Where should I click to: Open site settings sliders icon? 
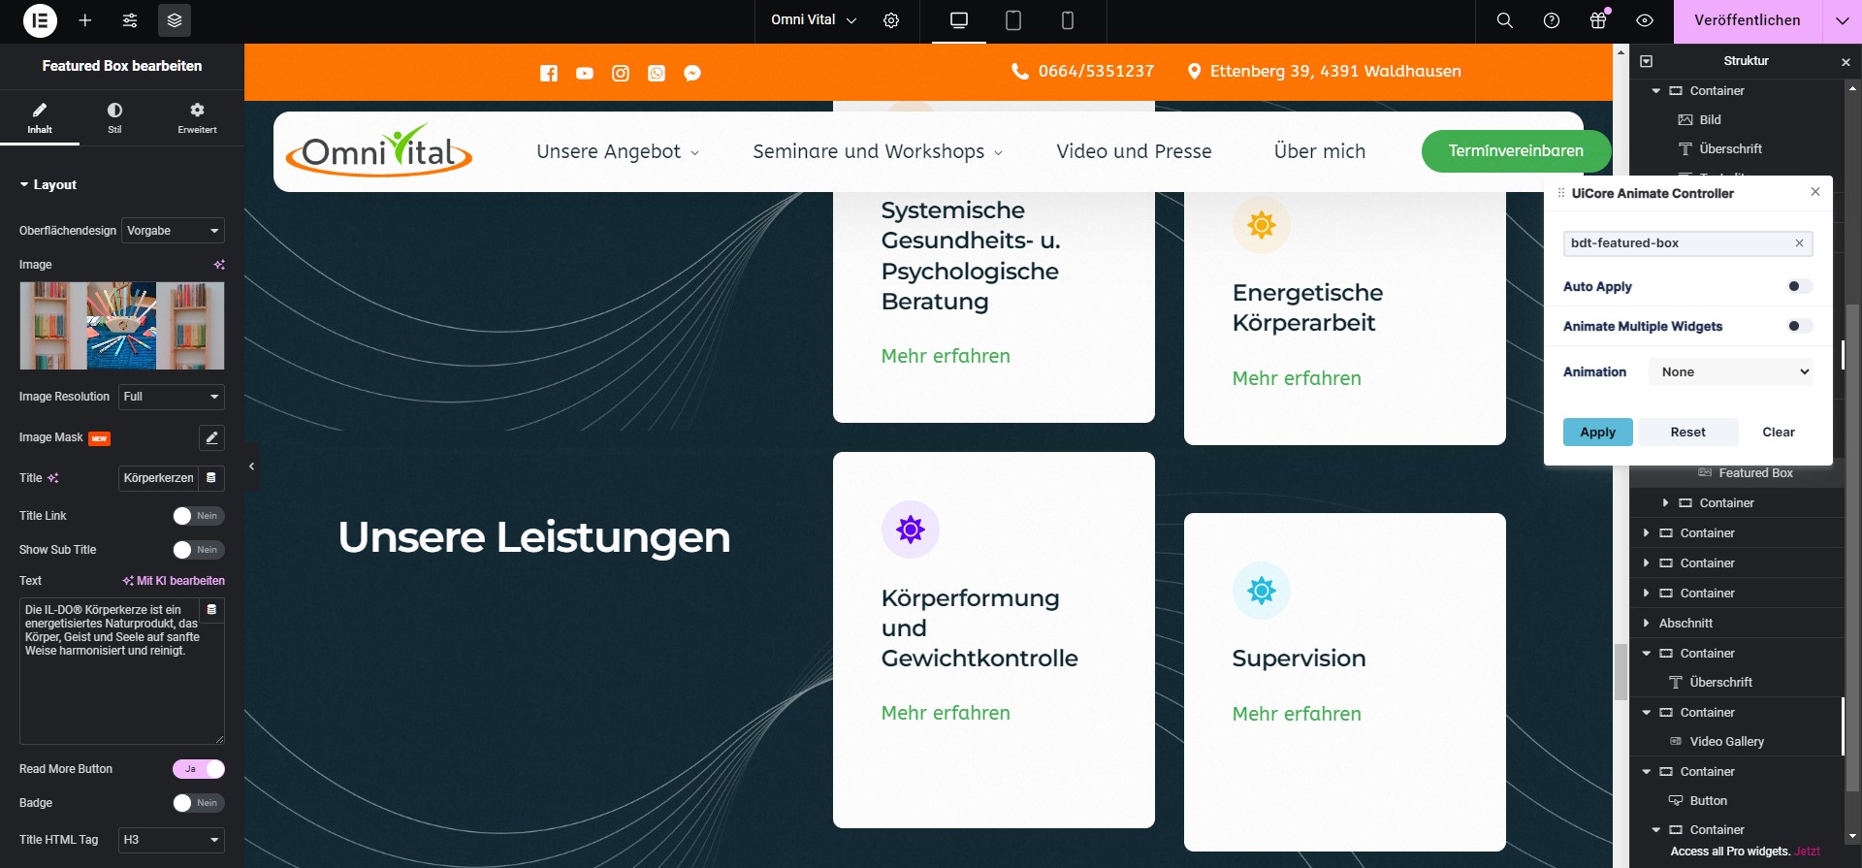point(130,20)
